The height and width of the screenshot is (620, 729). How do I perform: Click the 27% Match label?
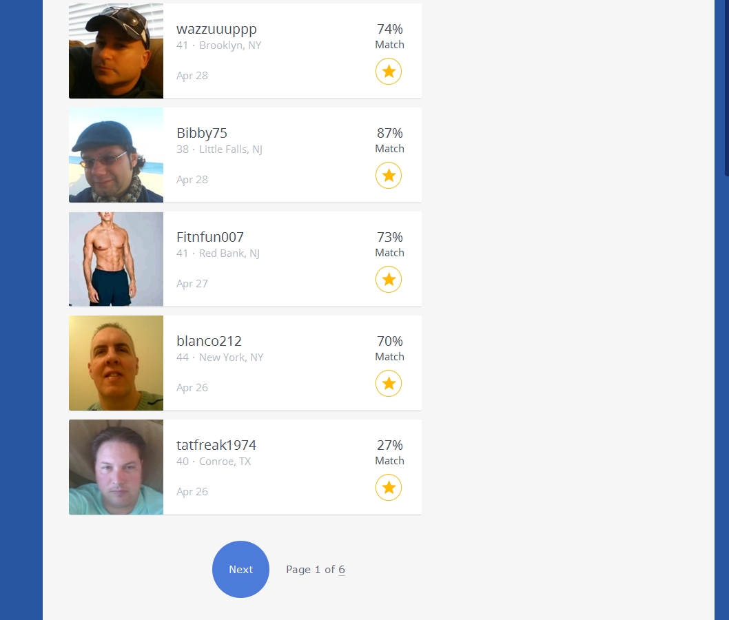[389, 452]
